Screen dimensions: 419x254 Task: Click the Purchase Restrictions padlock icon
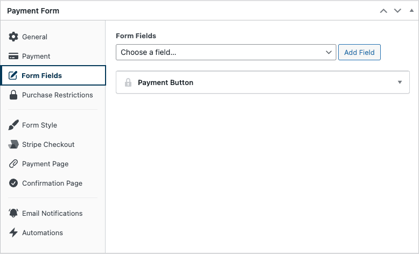tap(13, 95)
